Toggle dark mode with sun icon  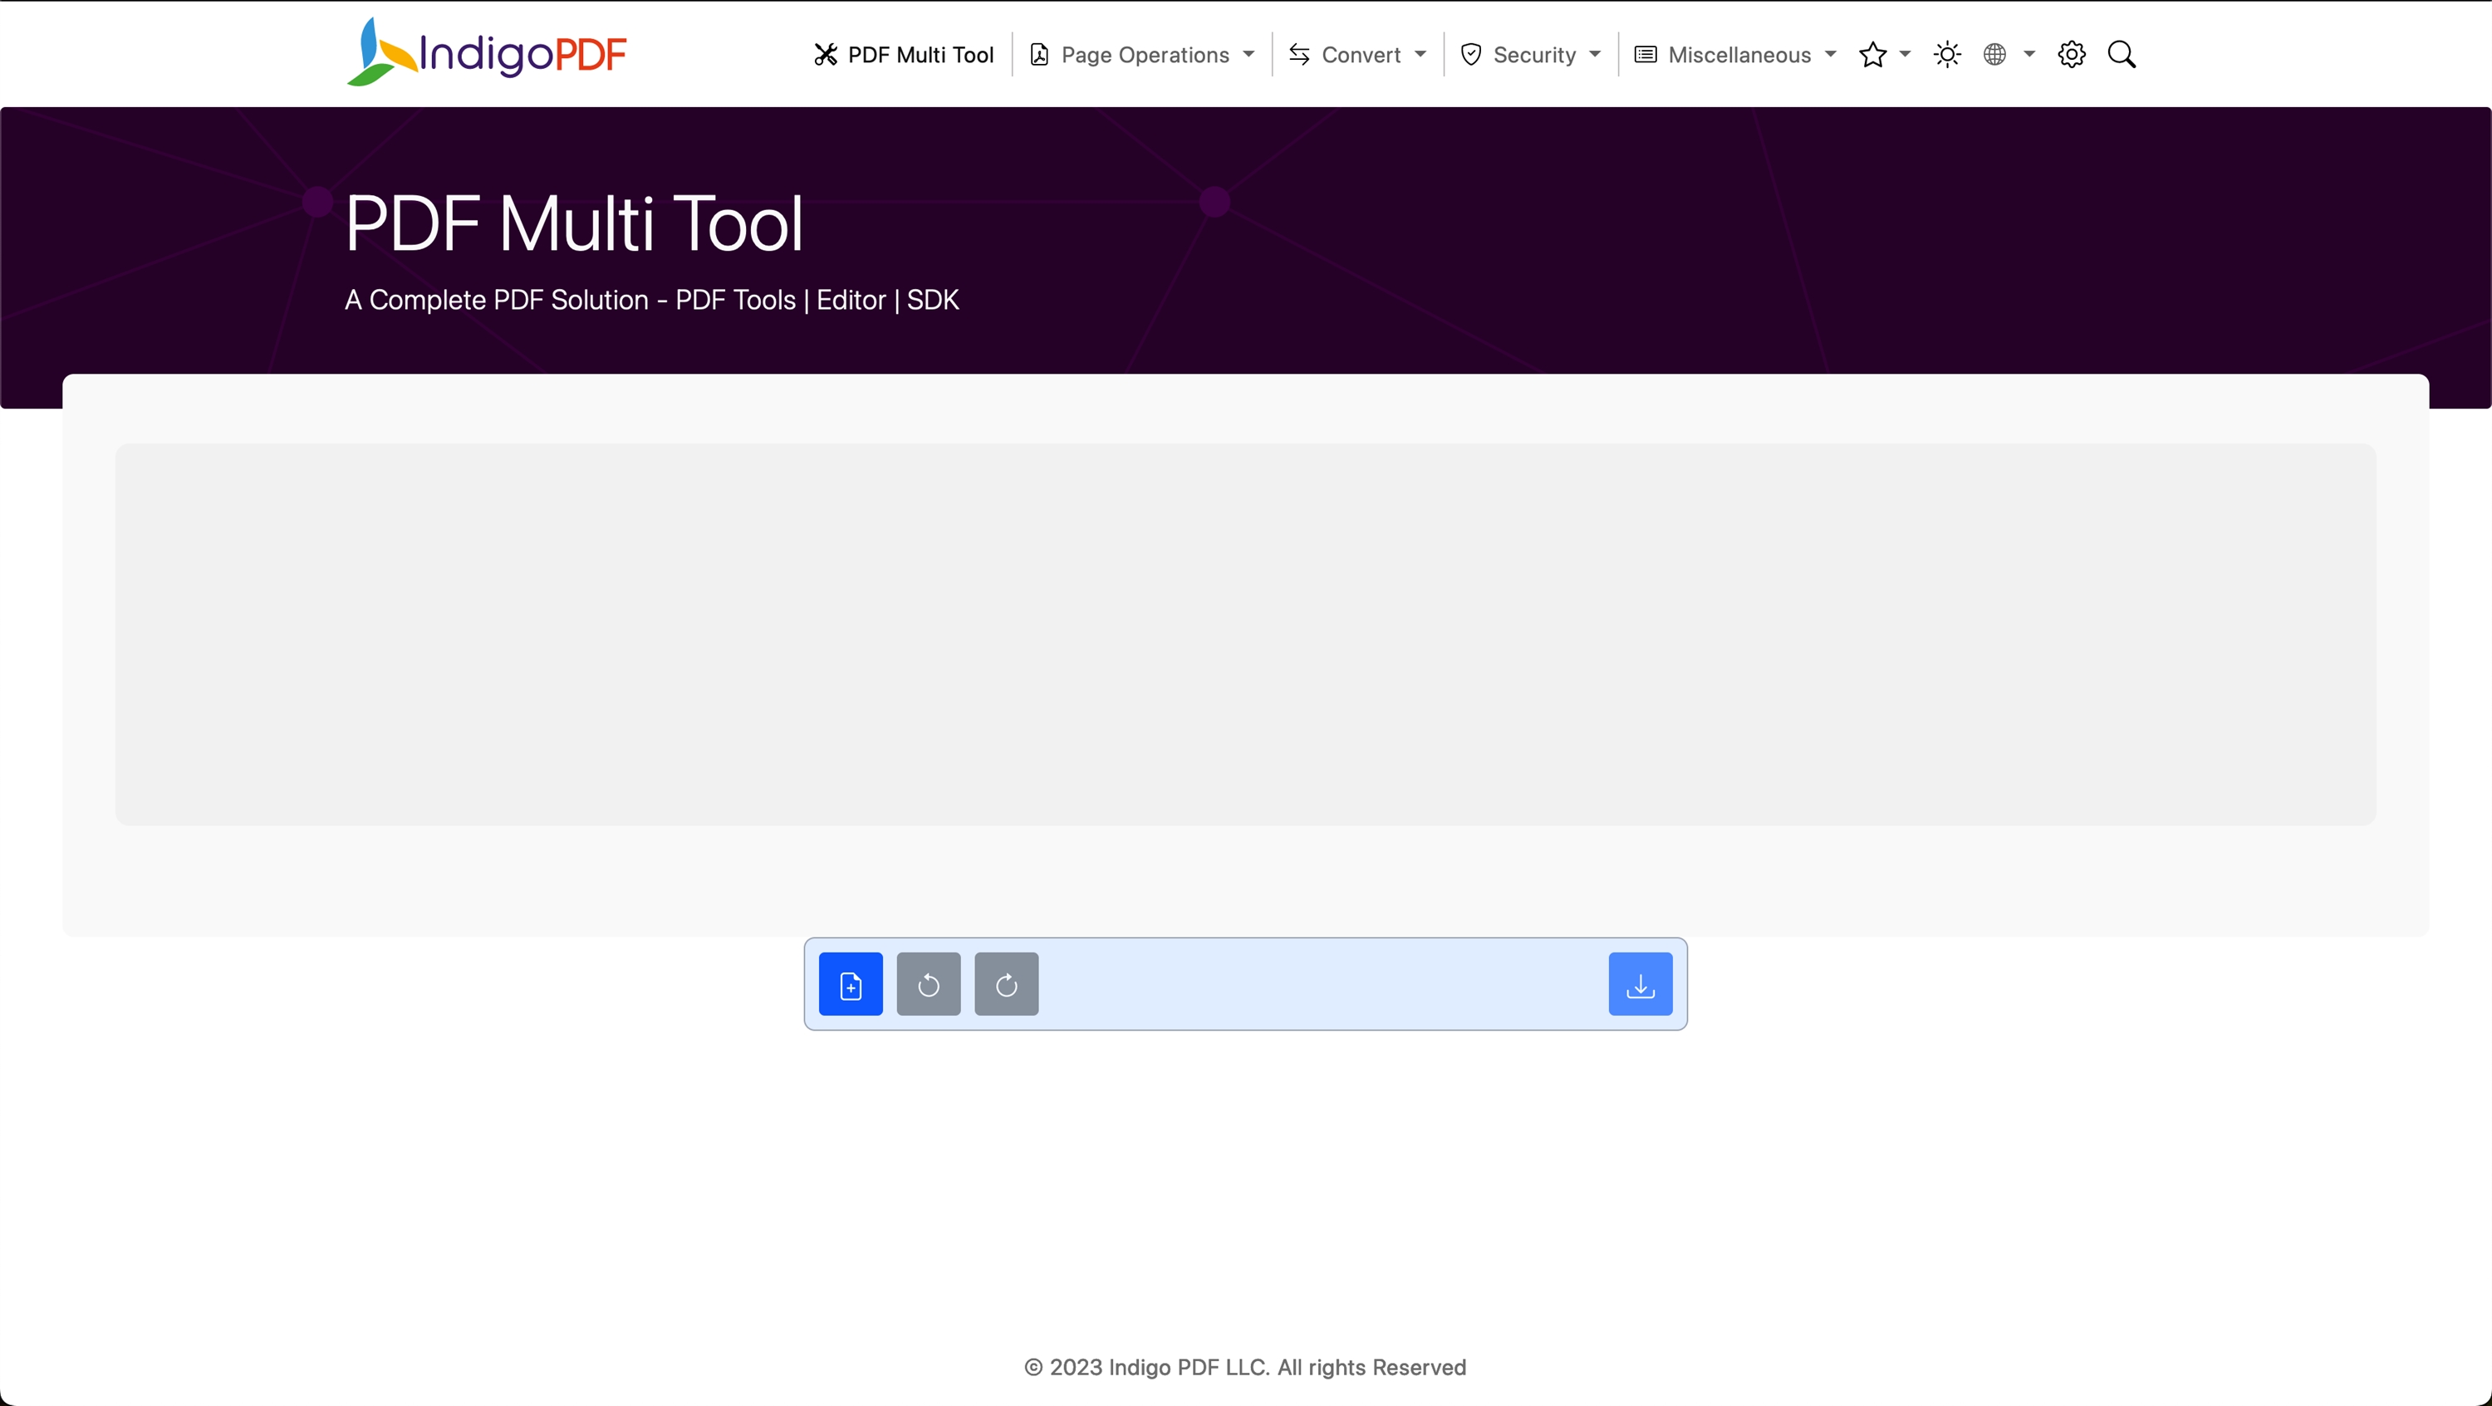pos(1946,54)
